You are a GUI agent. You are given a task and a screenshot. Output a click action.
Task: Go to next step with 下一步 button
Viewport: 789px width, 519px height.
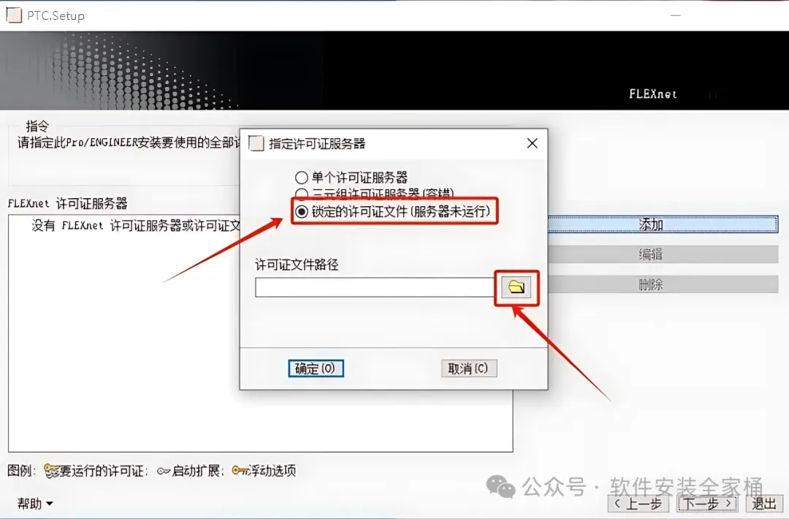[706, 504]
